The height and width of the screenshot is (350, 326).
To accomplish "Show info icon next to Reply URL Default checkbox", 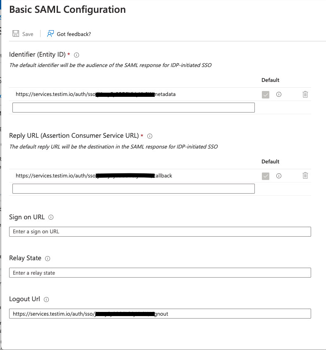I will 279,176.
